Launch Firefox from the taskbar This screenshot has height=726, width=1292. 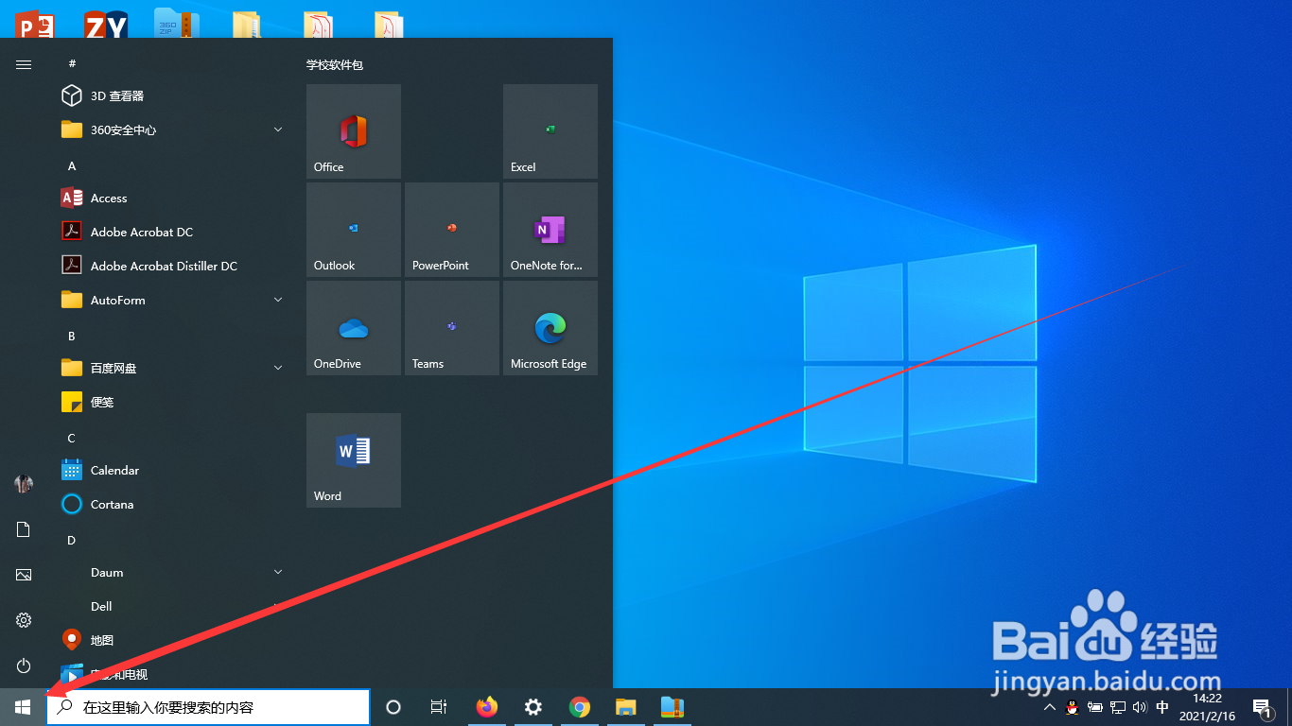487,707
